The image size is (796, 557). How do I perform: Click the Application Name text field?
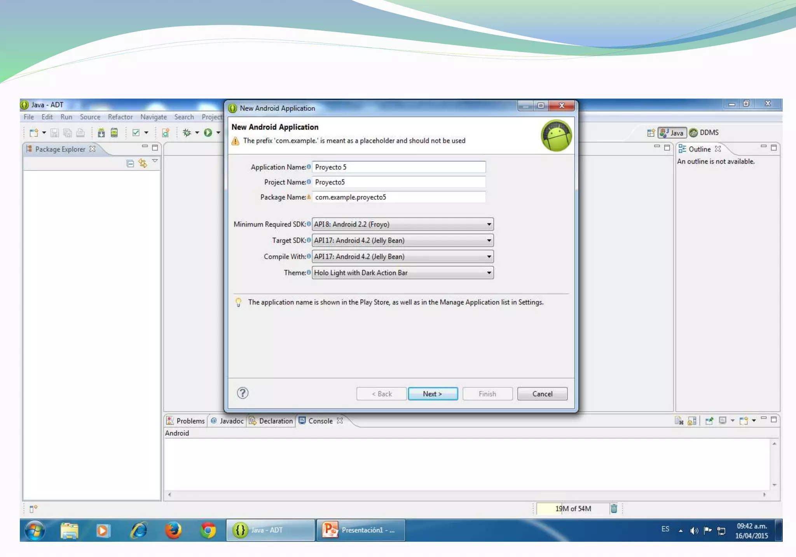[398, 167]
